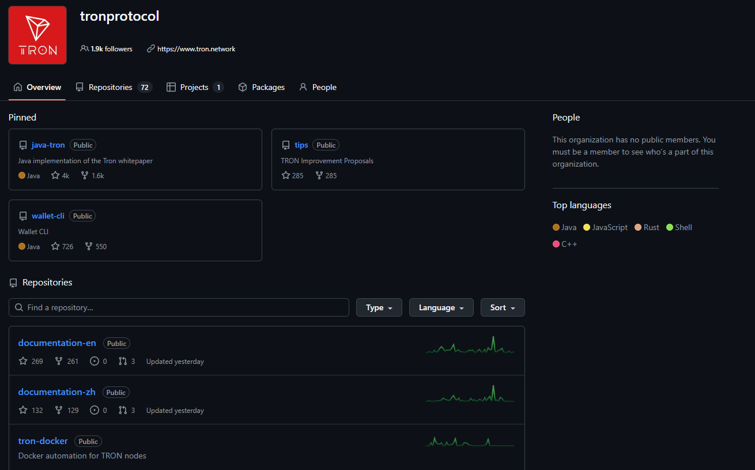Image resolution: width=755 pixels, height=470 pixels.
Task: Click the fork icon on java-tron card
Action: coord(85,175)
